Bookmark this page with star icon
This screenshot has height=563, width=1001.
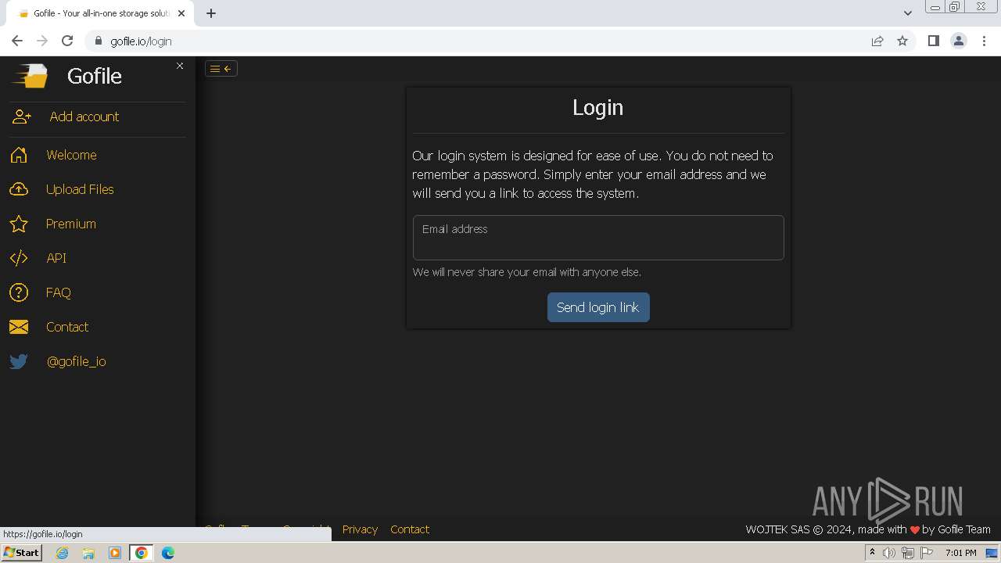pos(902,41)
